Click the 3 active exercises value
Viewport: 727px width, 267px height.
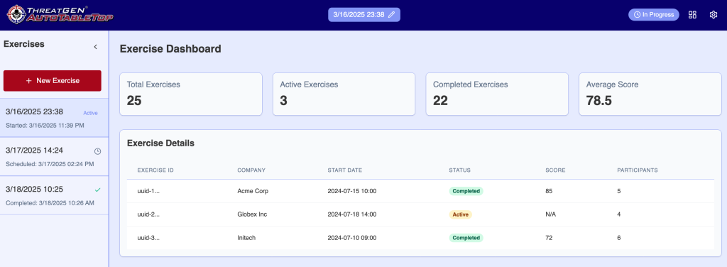(x=284, y=101)
